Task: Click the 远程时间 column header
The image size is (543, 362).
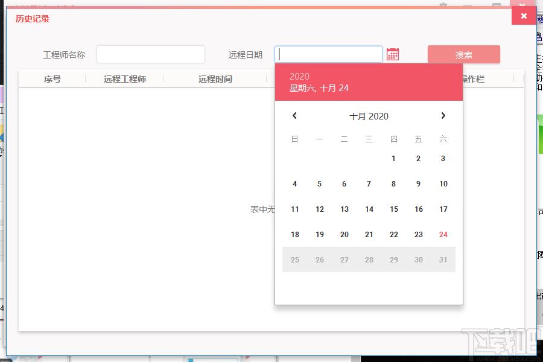Action: click(215, 79)
